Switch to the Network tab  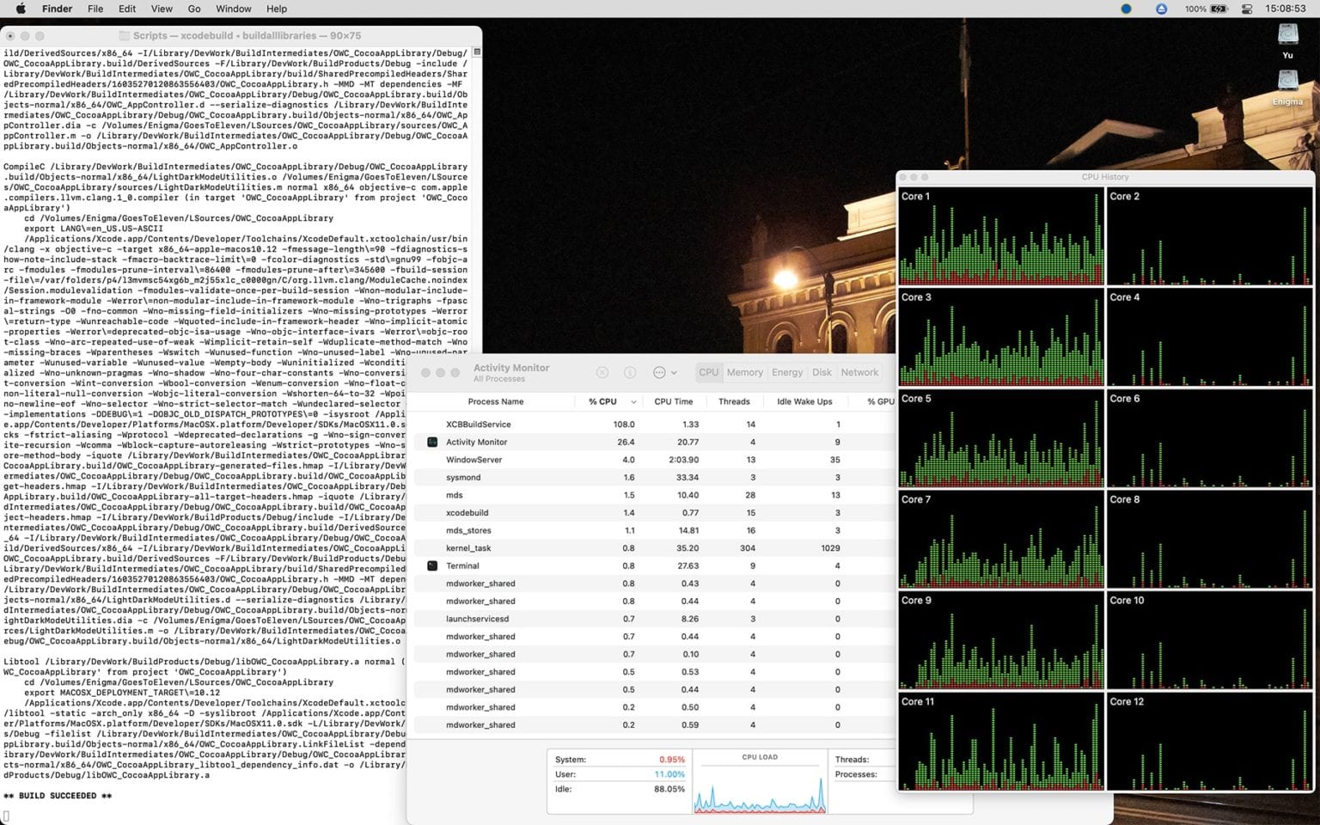859,372
